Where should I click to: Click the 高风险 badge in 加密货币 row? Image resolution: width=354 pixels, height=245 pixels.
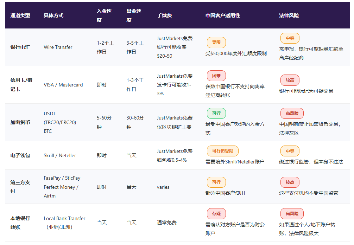pyautogui.click(x=292, y=114)
